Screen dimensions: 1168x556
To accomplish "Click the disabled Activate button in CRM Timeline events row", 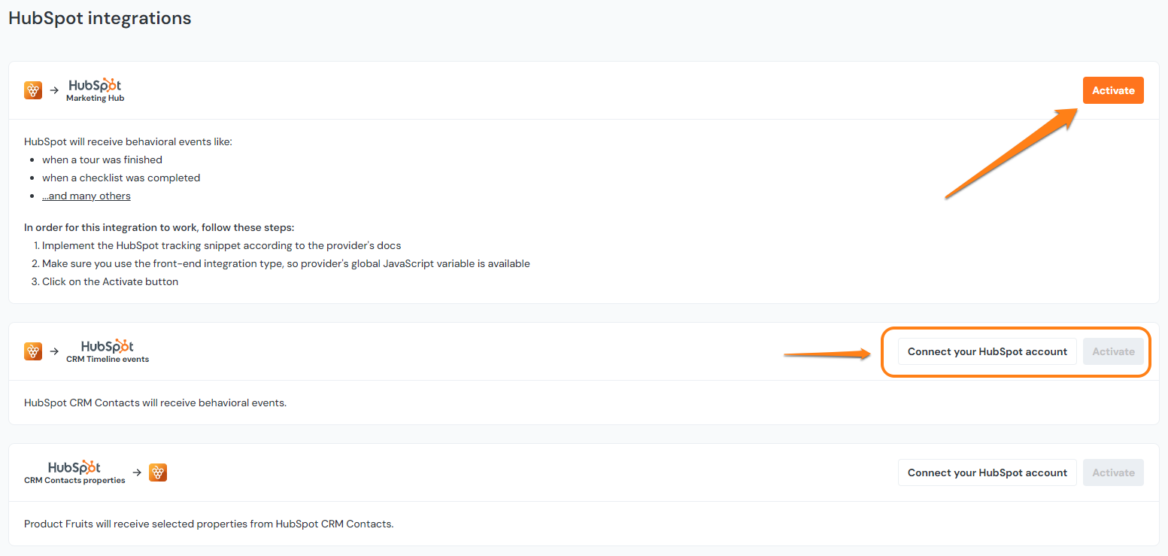I will pyautogui.click(x=1113, y=351).
